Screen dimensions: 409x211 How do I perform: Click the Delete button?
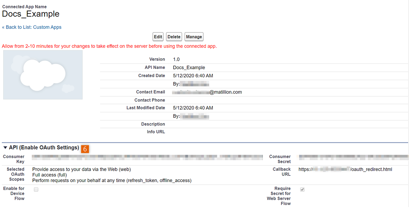pos(174,37)
